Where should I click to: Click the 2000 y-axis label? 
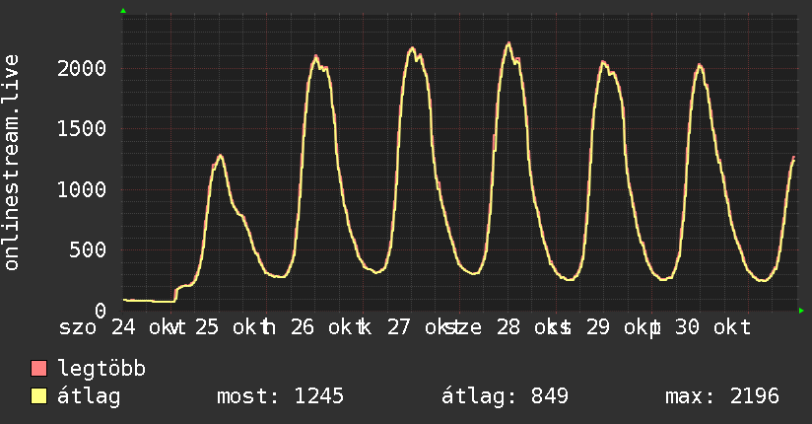82,68
